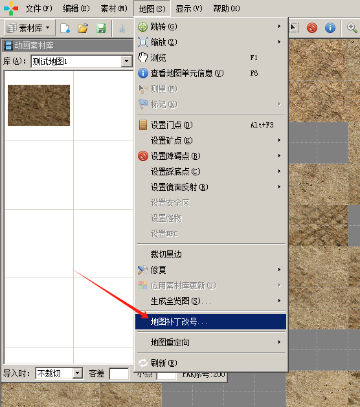The width and height of the screenshot is (360, 407).
Task: Open the 显示(V) menu
Action: tap(189, 8)
